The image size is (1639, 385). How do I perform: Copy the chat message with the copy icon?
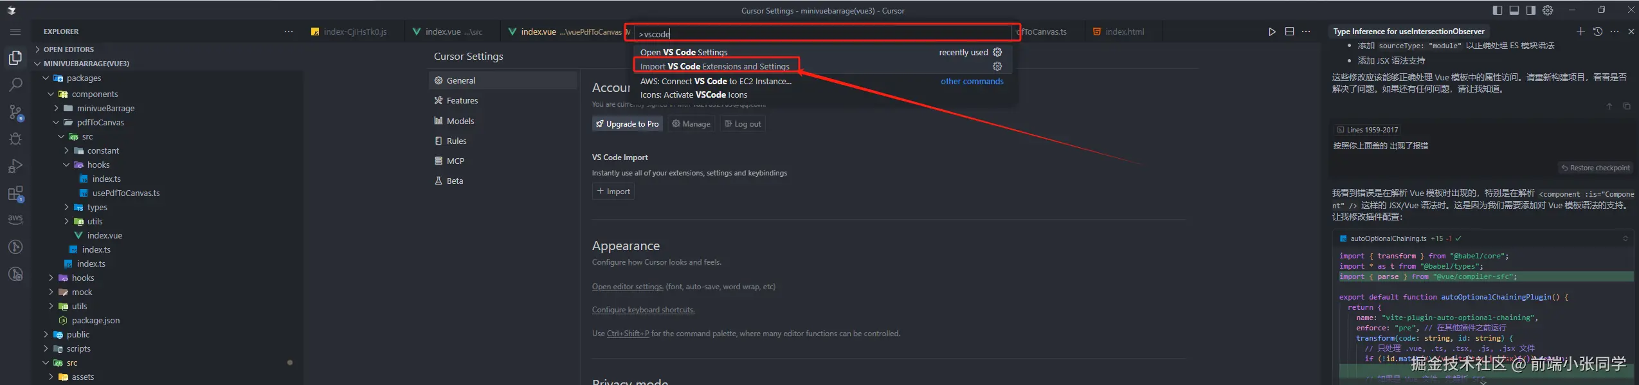tap(1627, 107)
